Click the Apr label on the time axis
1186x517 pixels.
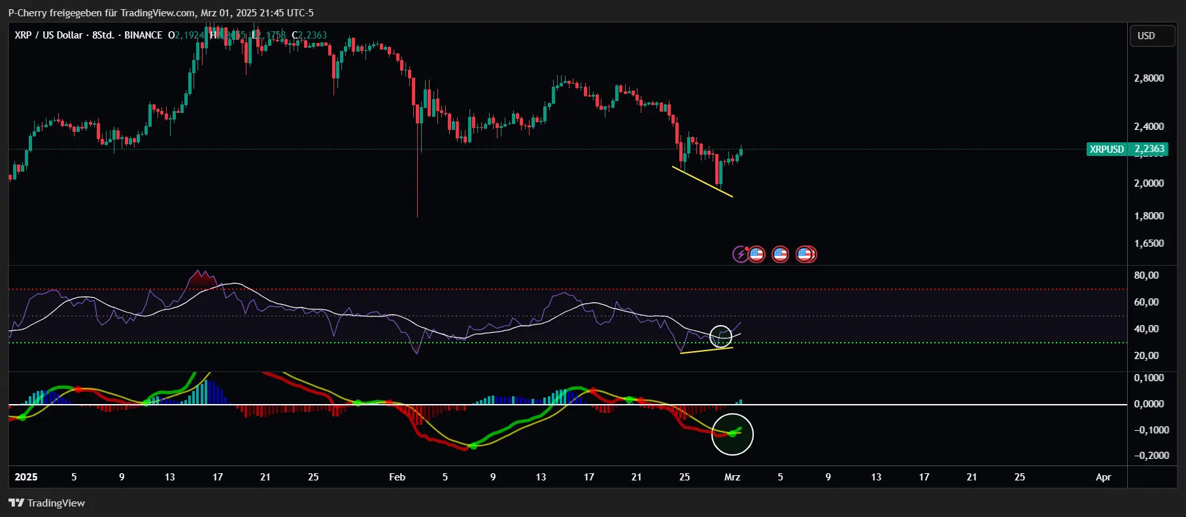[x=1103, y=477]
